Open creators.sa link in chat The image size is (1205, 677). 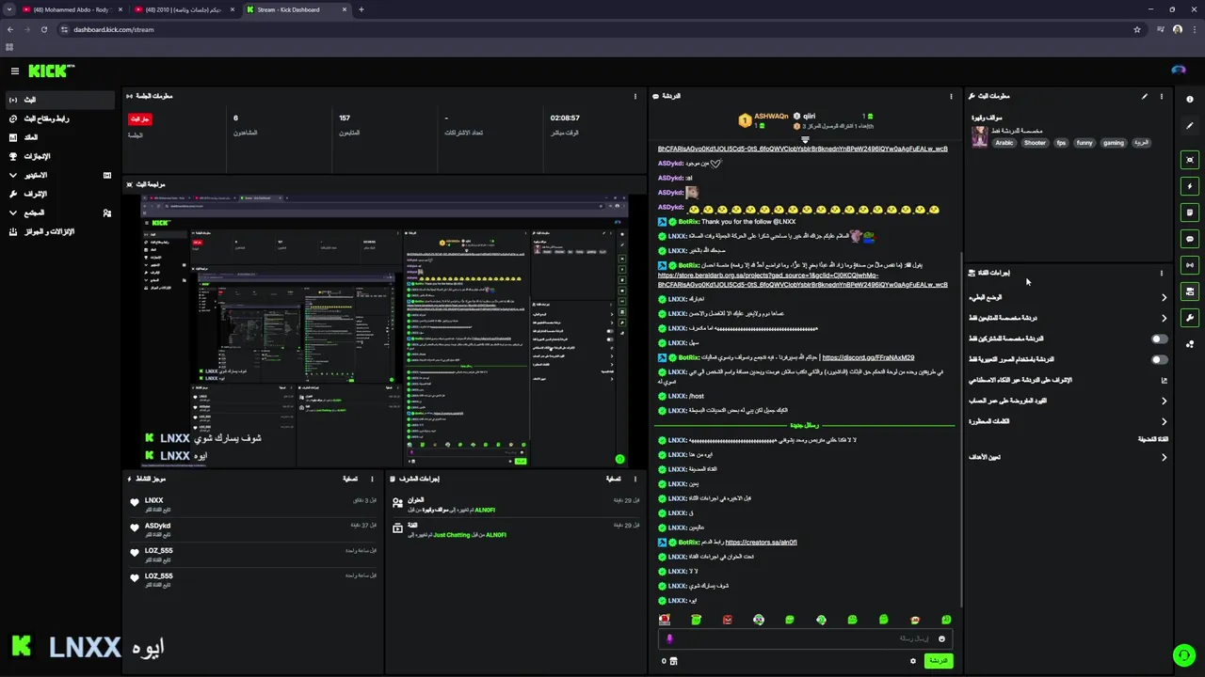(x=761, y=543)
